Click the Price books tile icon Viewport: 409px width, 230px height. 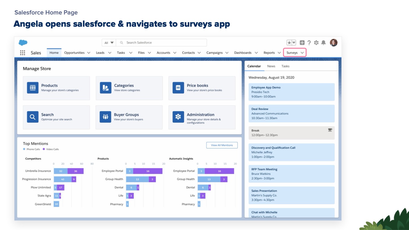click(178, 88)
